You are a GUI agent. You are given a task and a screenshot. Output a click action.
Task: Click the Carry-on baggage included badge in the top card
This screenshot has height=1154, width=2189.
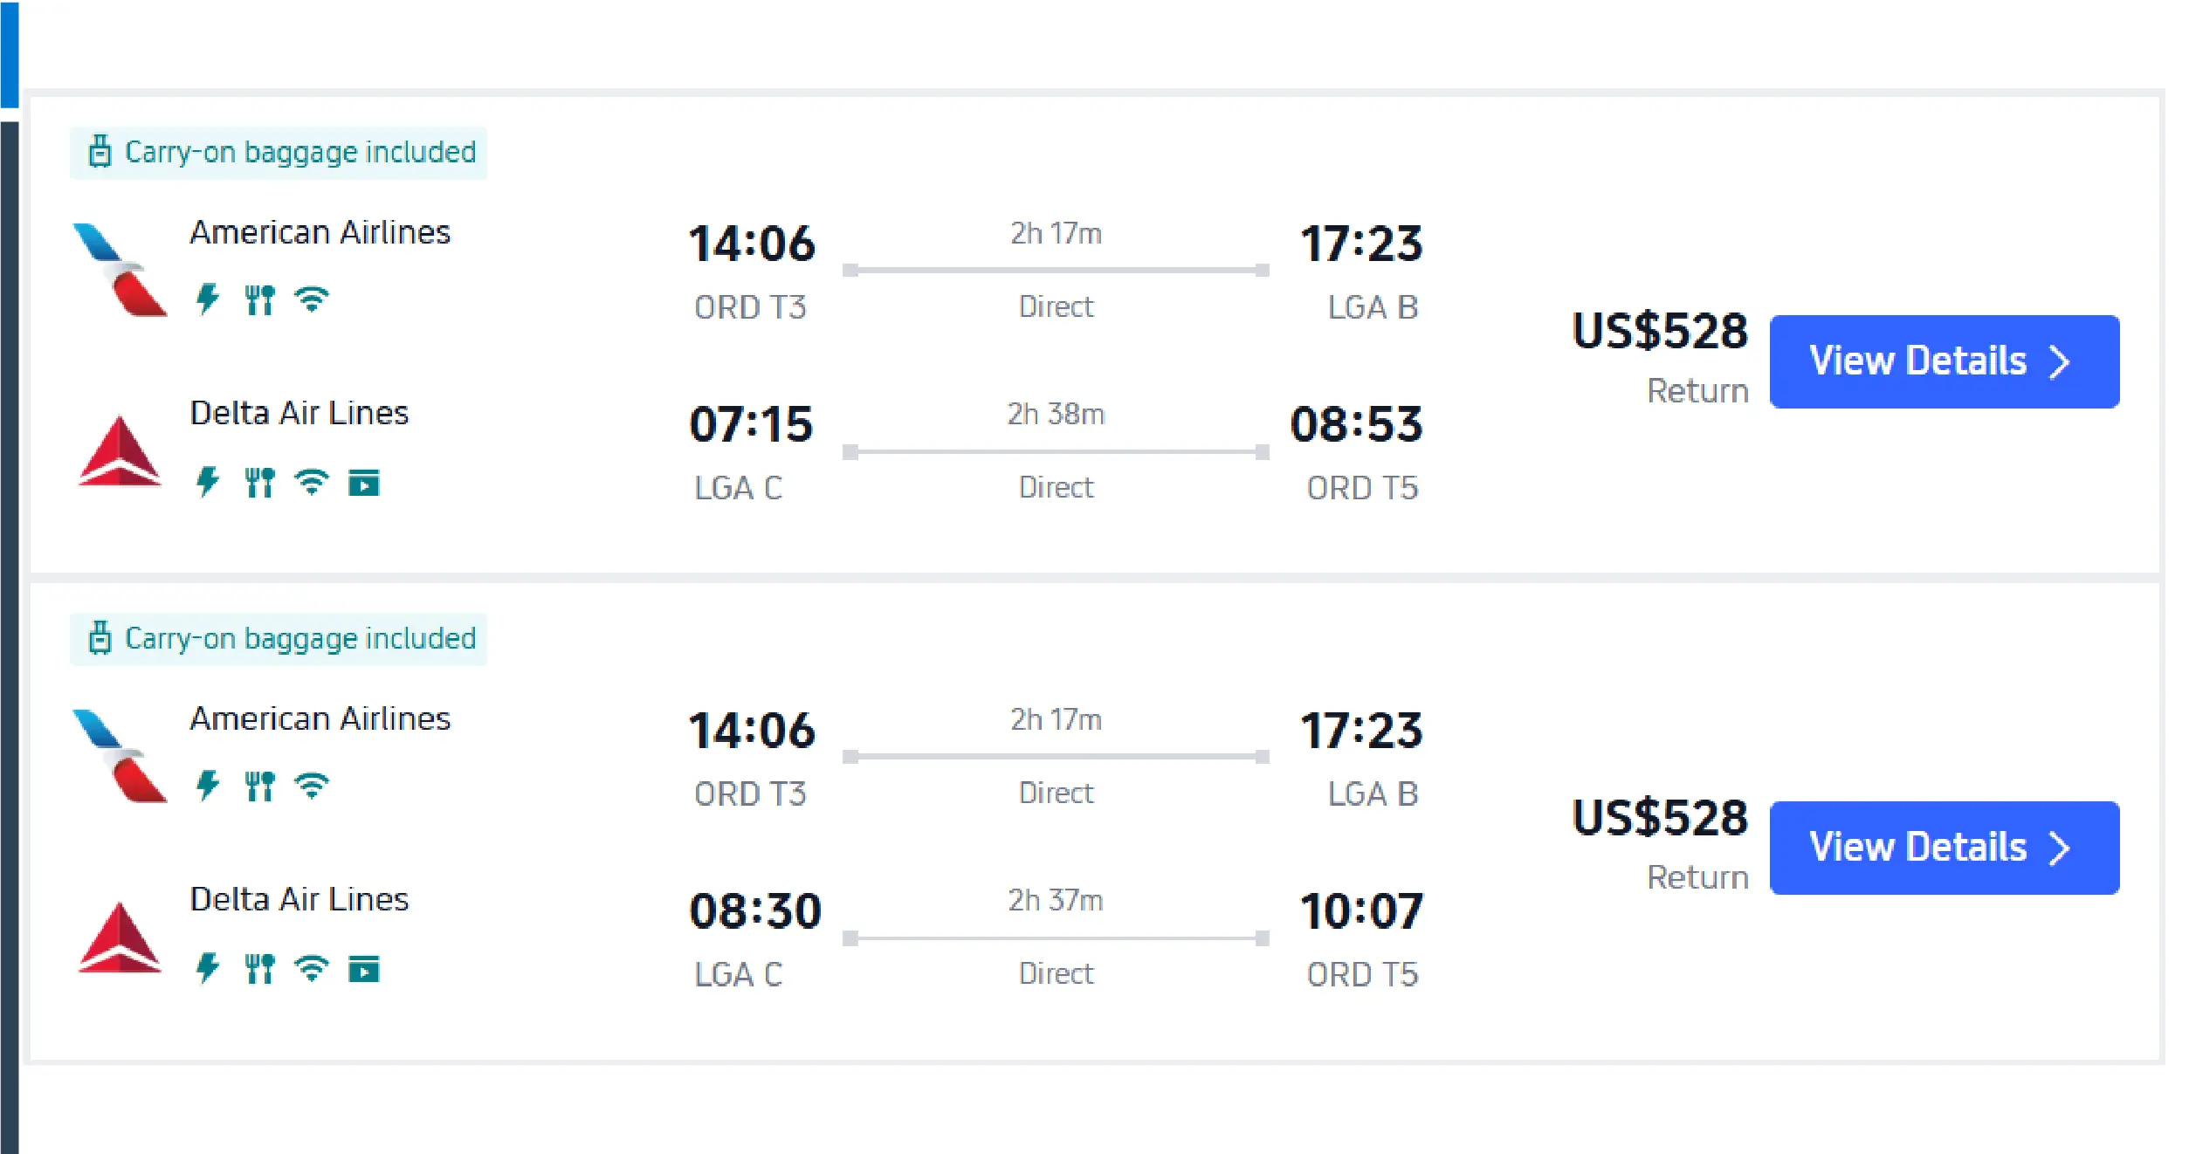(x=279, y=153)
